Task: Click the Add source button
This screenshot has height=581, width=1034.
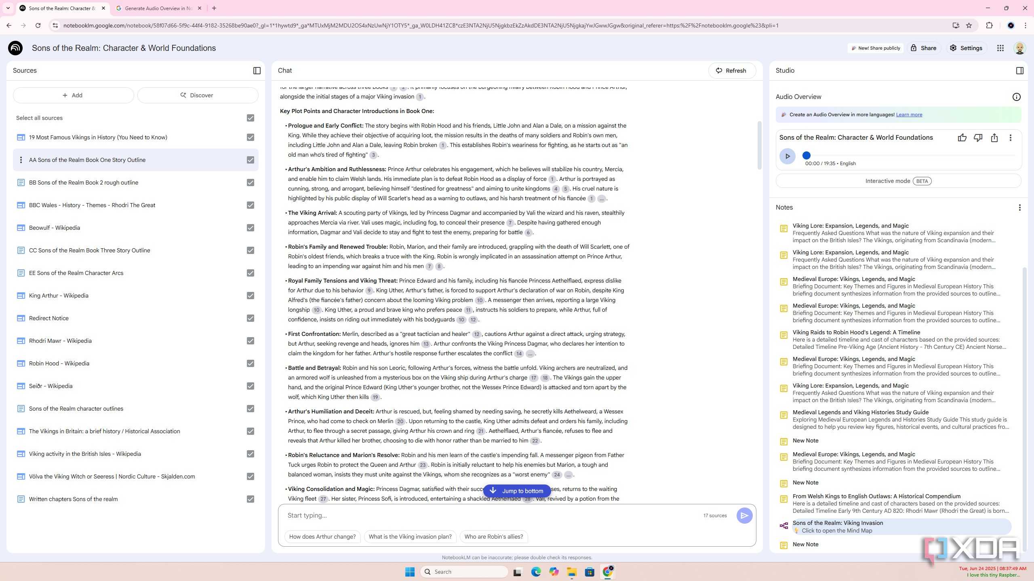Action: (x=73, y=95)
